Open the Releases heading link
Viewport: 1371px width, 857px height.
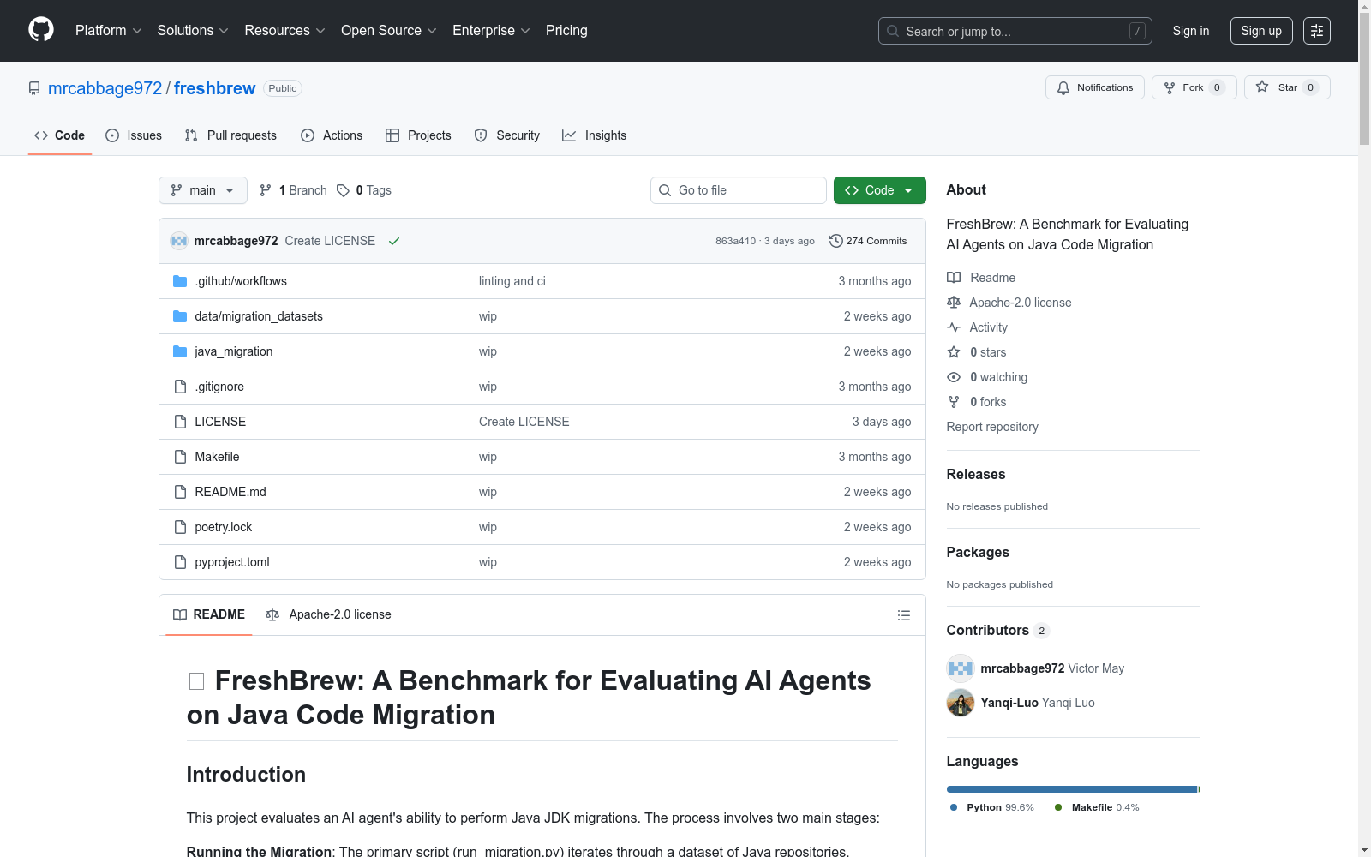pos(976,474)
